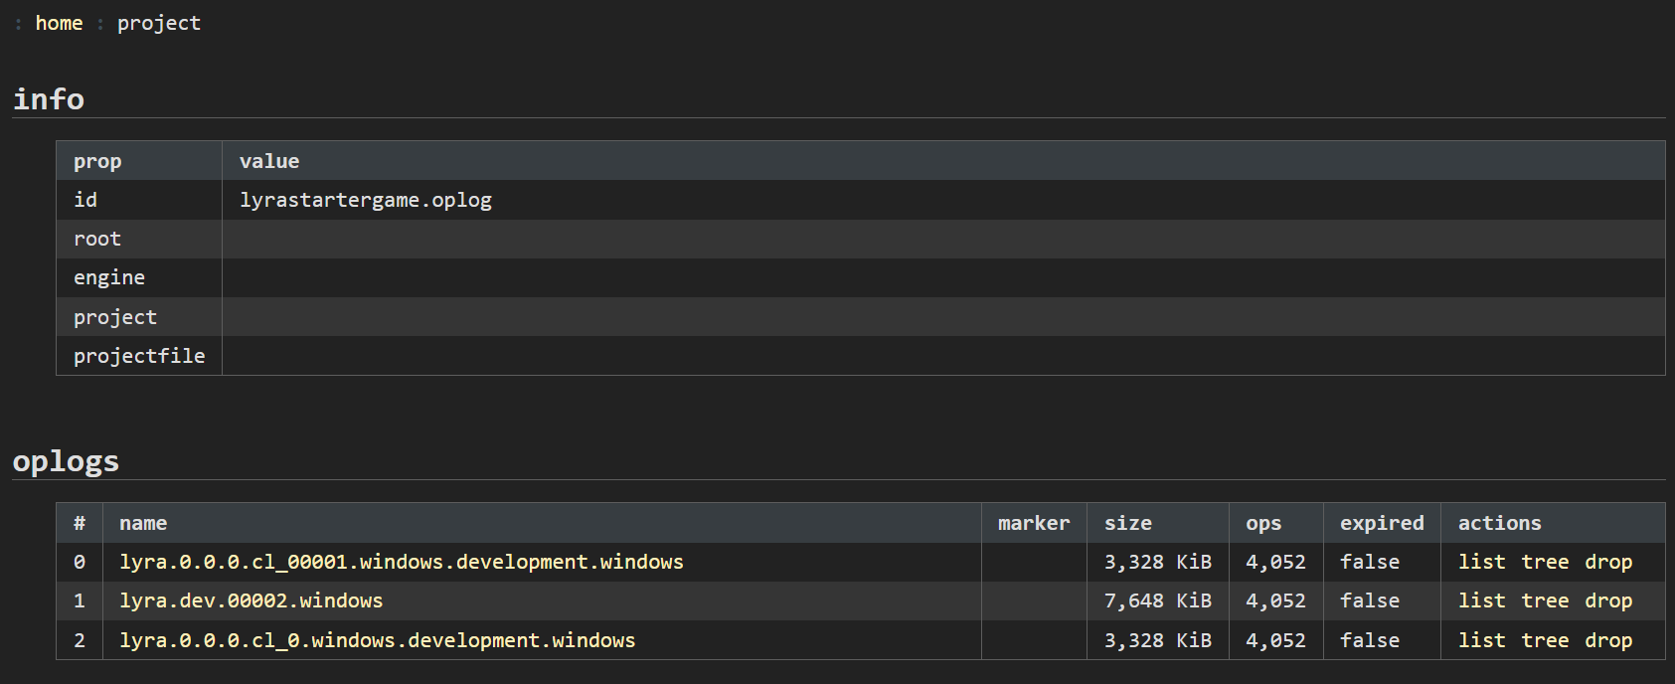Image resolution: width=1675 pixels, height=684 pixels.
Task: Click the marker column header
Action: pyautogui.click(x=1033, y=523)
